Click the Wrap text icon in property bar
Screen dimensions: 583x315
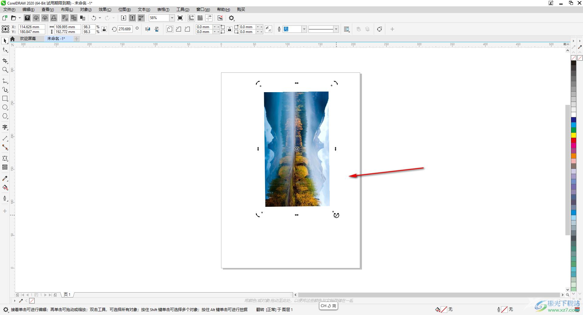346,29
